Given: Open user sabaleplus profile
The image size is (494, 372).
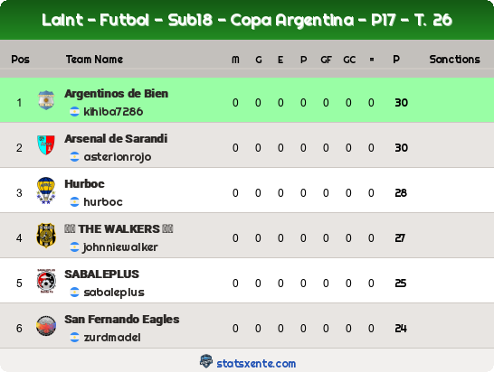Looking at the screenshot, I should click(114, 293).
